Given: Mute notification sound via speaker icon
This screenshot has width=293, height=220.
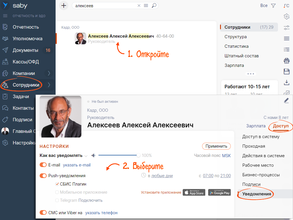Looking at the screenshot, I should pyautogui.click(x=93, y=155).
